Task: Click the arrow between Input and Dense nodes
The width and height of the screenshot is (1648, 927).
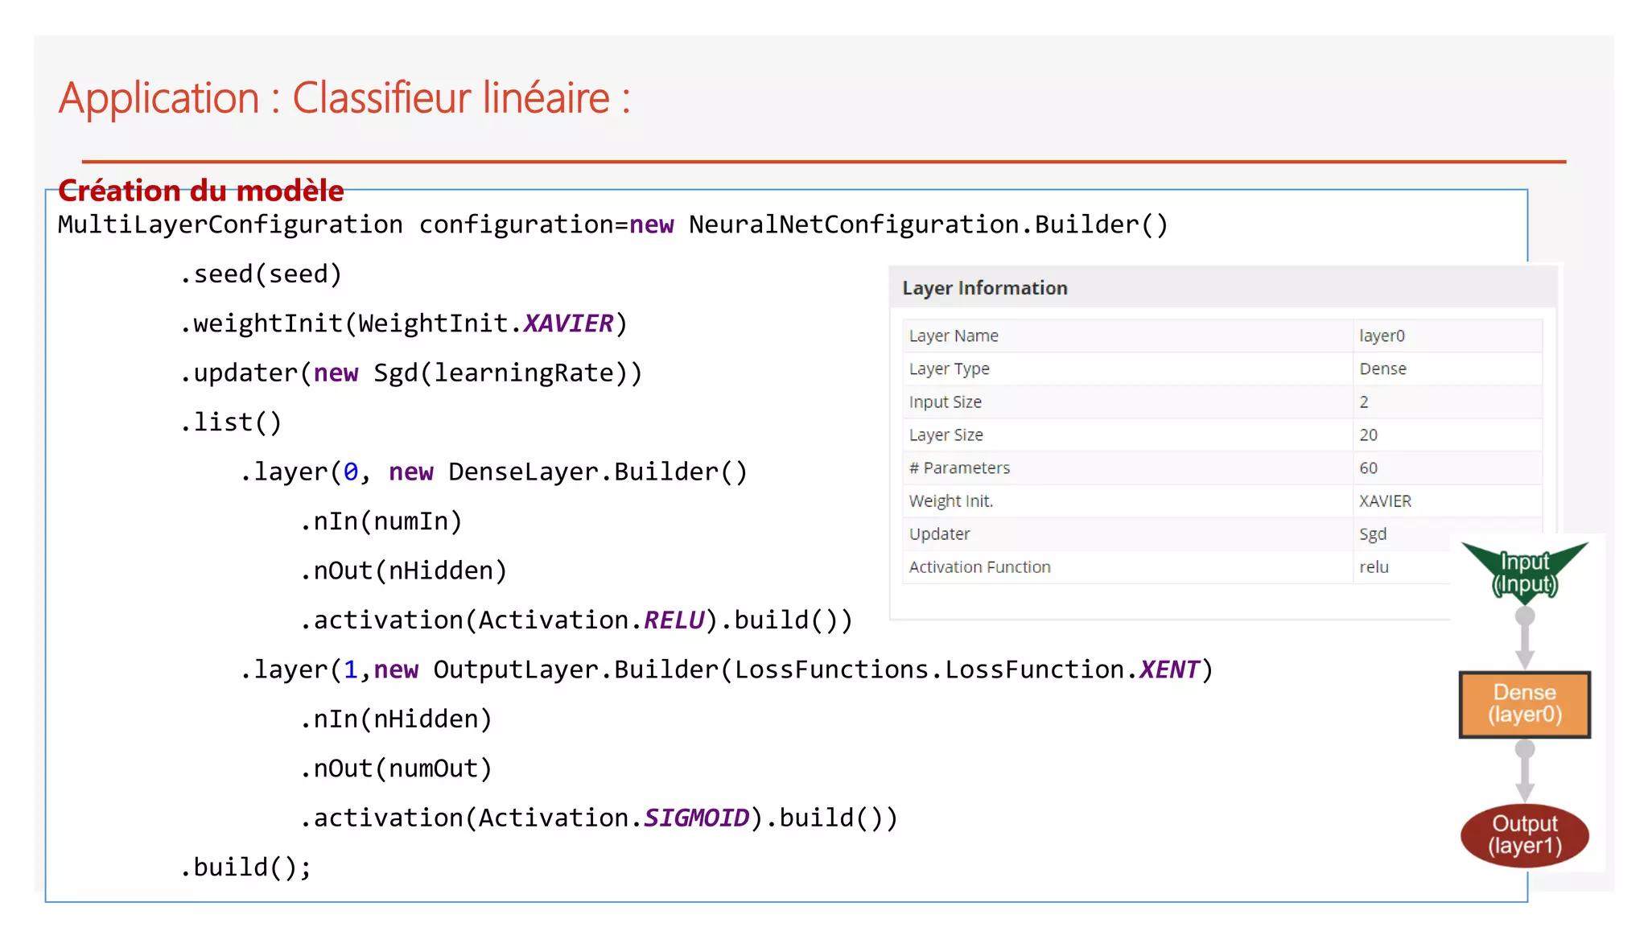Action: tap(1525, 637)
